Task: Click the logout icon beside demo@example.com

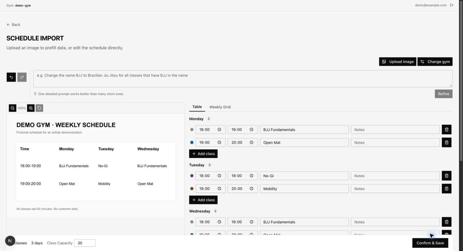Action: click(452, 5)
